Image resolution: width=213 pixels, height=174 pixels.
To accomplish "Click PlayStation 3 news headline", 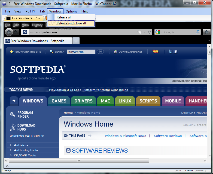I will pos(89,90).
